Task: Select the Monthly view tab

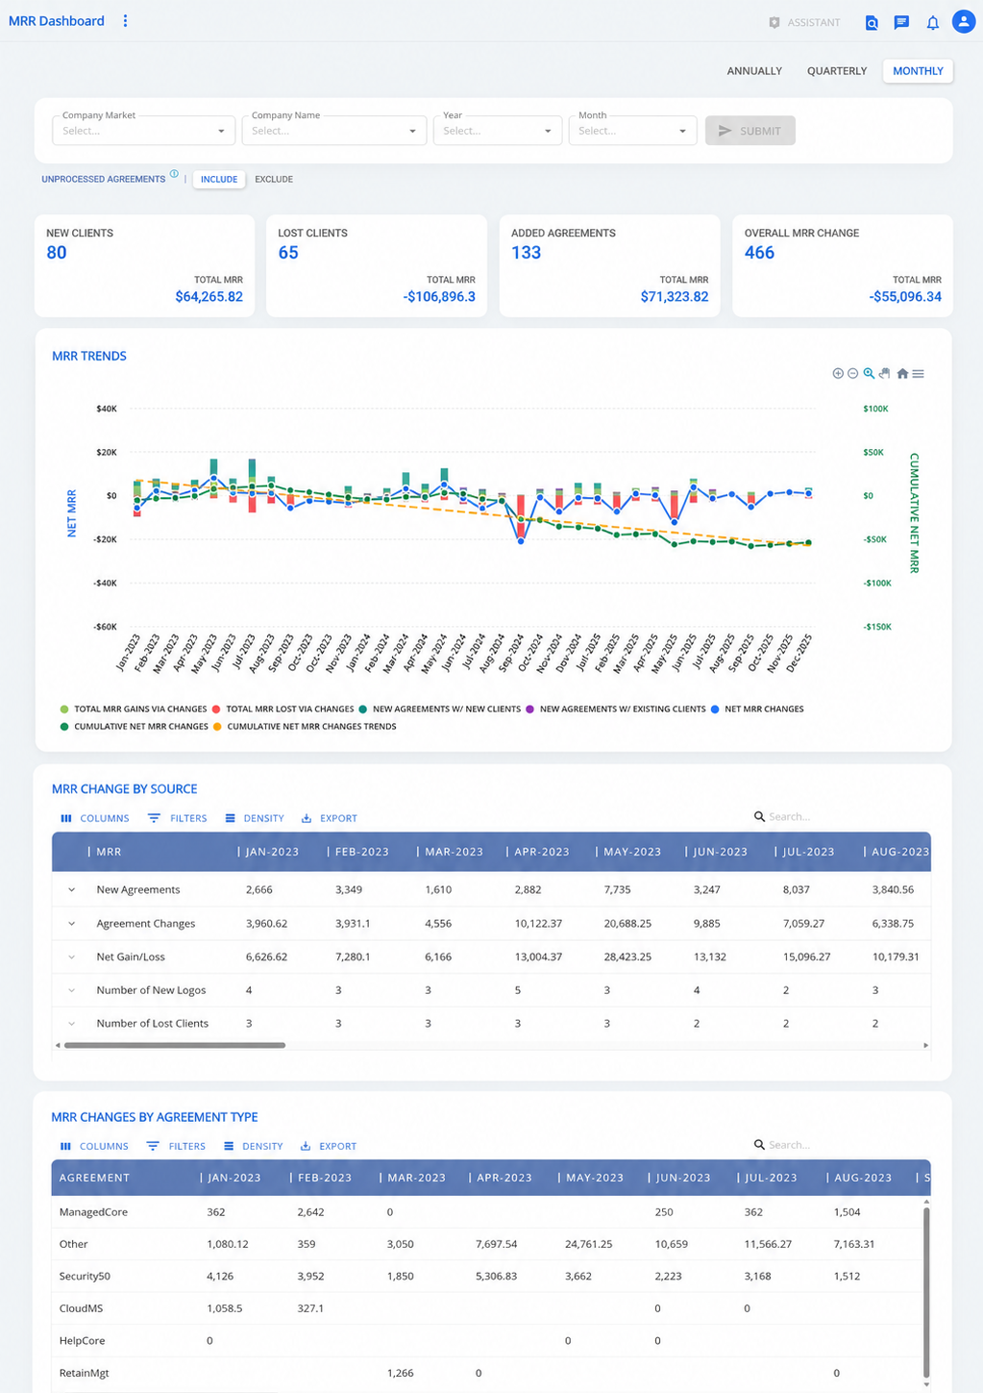Action: click(x=918, y=71)
